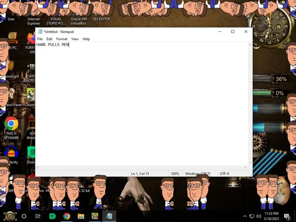Minimize the Notepad window
This screenshot has width=296, height=222.
(220, 32)
